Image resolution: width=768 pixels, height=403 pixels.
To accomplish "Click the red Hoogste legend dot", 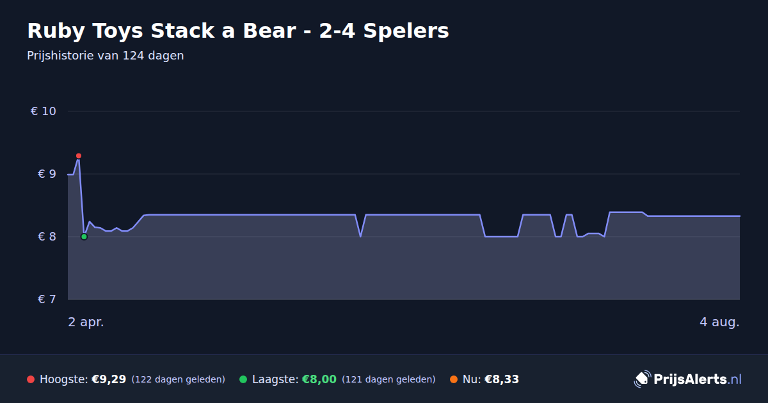I will click(31, 379).
